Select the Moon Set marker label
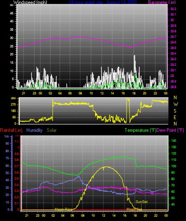This screenshot has height=221, width=186. [x=134, y=209]
